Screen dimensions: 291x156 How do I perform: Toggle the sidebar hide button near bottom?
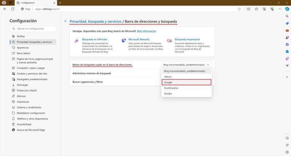pyautogui.click(x=287, y=138)
